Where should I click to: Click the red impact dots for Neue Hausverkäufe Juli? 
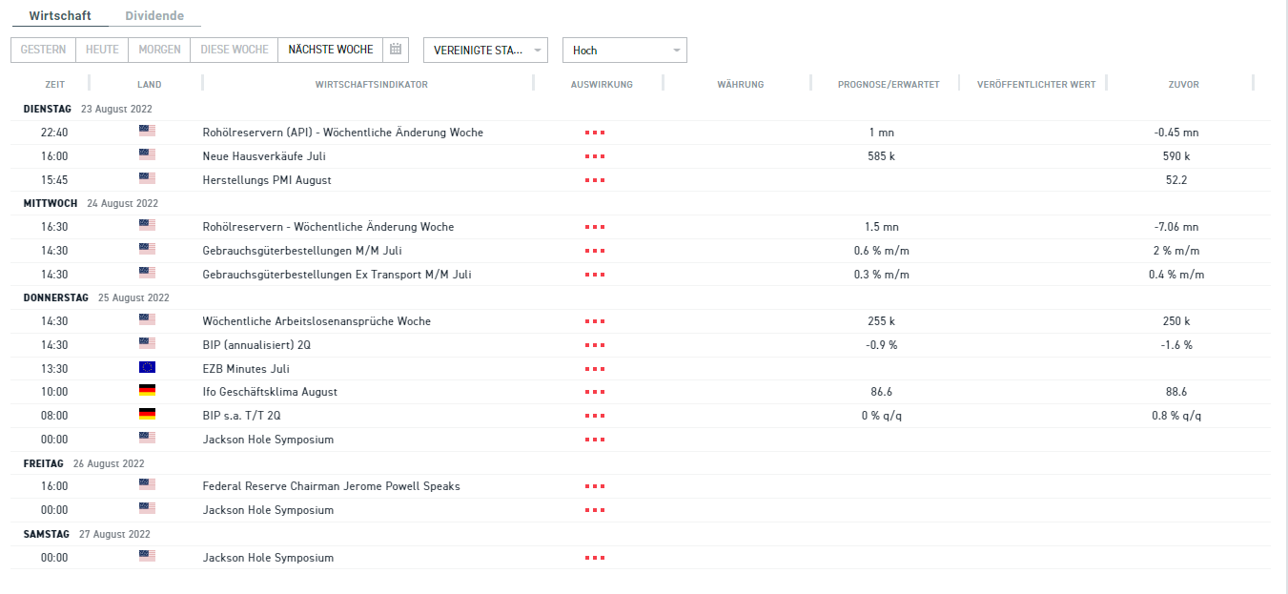tap(595, 156)
